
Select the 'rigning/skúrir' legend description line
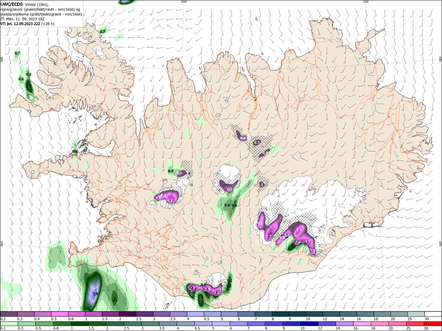40,9
